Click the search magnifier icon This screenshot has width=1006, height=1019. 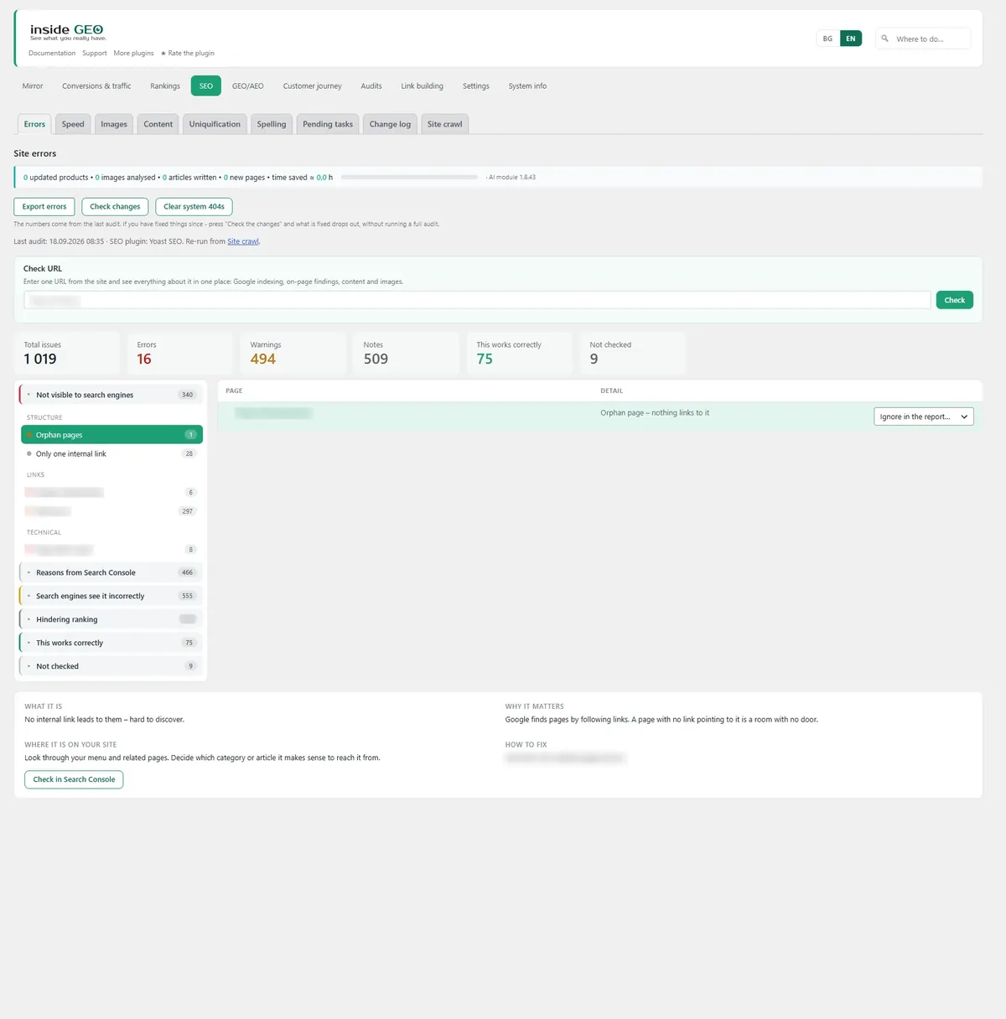pos(884,39)
